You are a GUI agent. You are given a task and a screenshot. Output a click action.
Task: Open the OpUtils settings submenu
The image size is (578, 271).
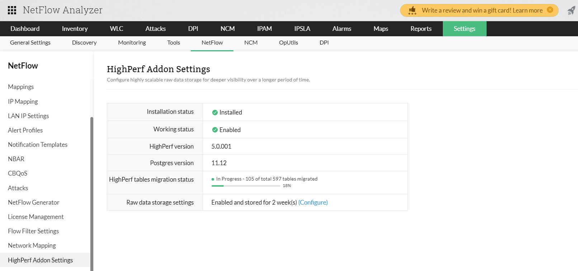pos(289,43)
